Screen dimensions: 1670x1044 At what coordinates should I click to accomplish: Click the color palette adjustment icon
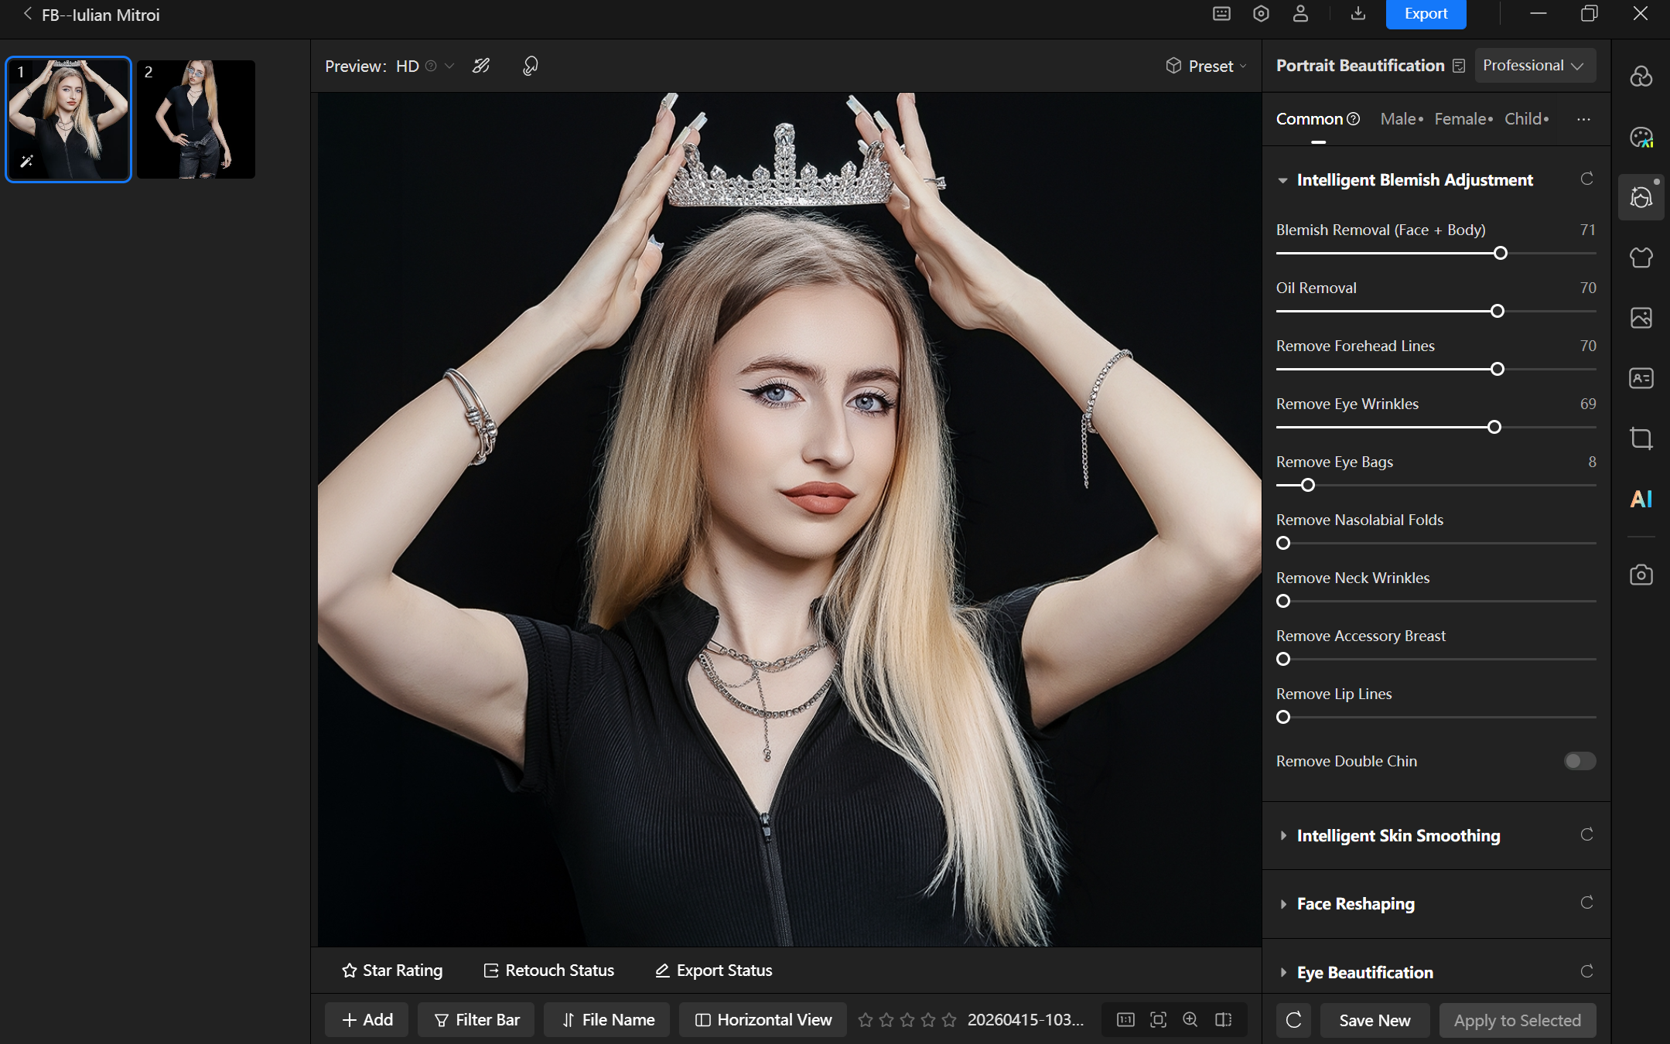1641,138
